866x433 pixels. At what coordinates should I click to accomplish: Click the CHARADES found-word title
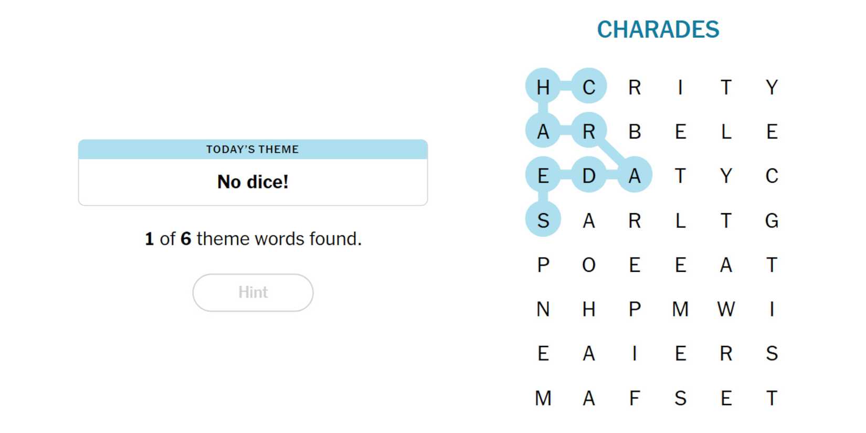658,29
